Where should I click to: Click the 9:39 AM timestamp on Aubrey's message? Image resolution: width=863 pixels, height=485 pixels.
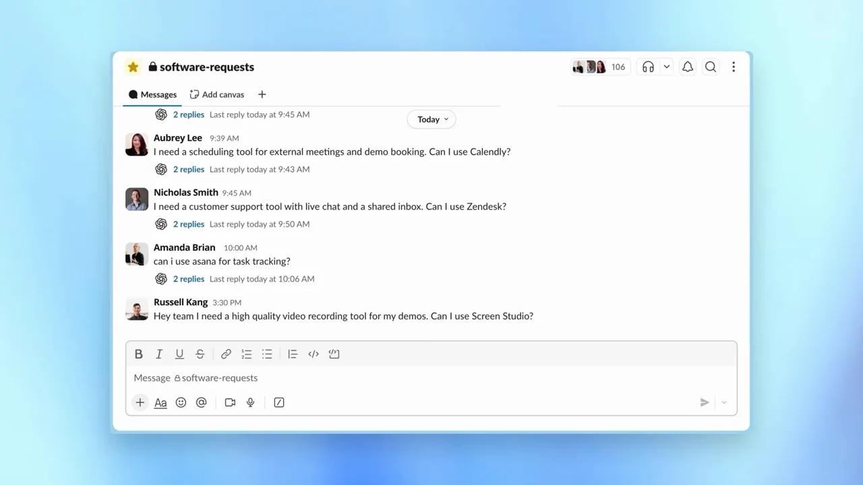pyautogui.click(x=224, y=138)
